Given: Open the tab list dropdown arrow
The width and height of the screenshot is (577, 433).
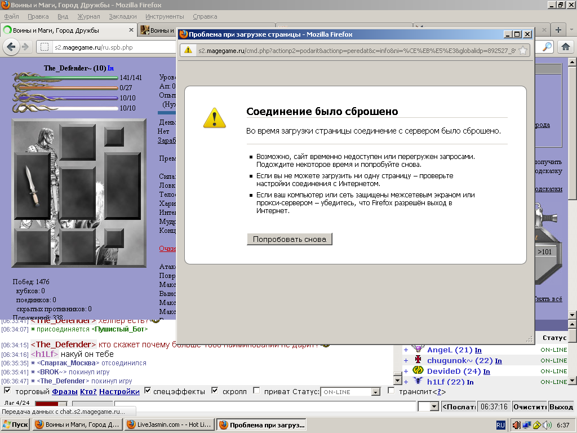Looking at the screenshot, I should (571, 30).
